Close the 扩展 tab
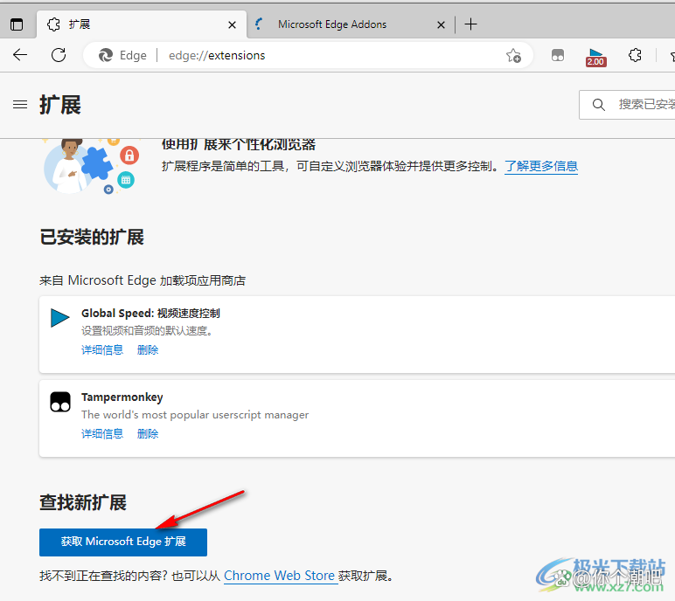 pos(232,25)
